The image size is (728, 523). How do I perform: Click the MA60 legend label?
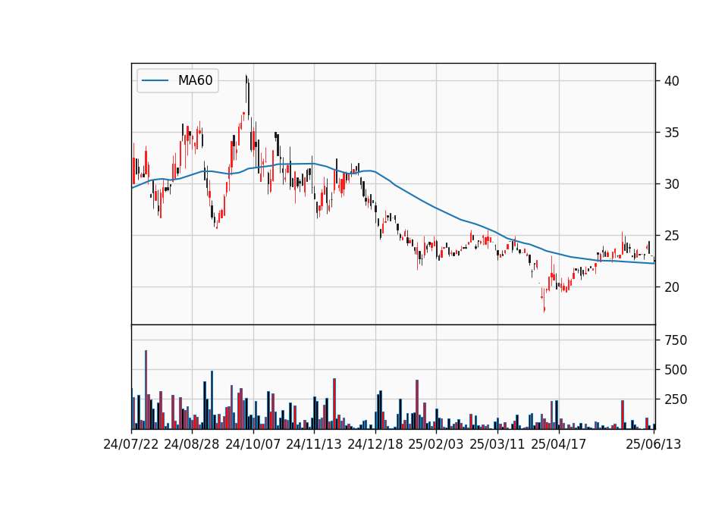click(195, 80)
